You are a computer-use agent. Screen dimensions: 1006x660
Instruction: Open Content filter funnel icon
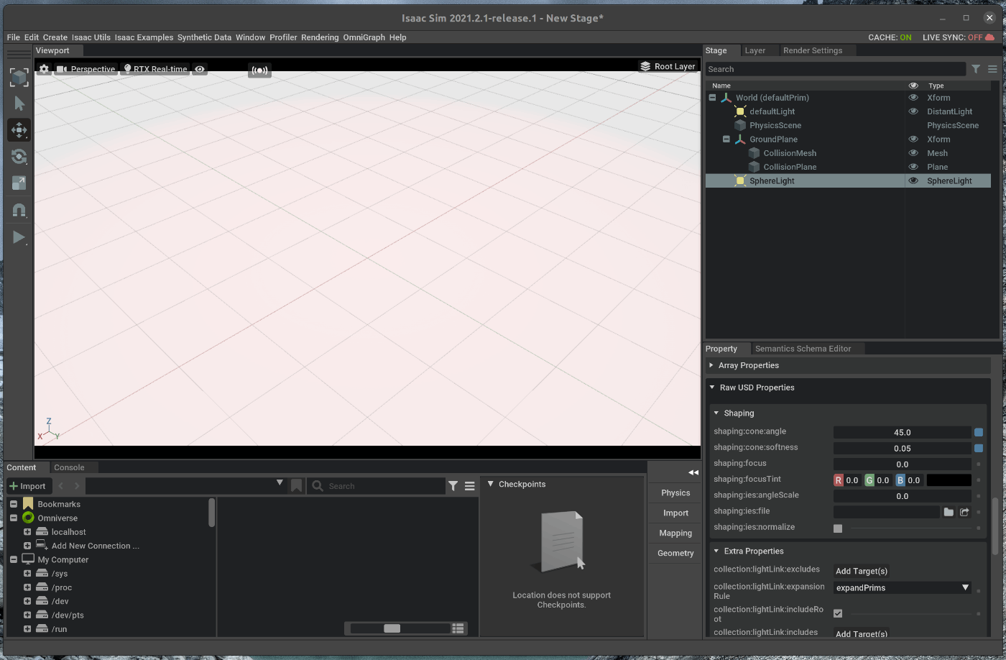tap(453, 486)
